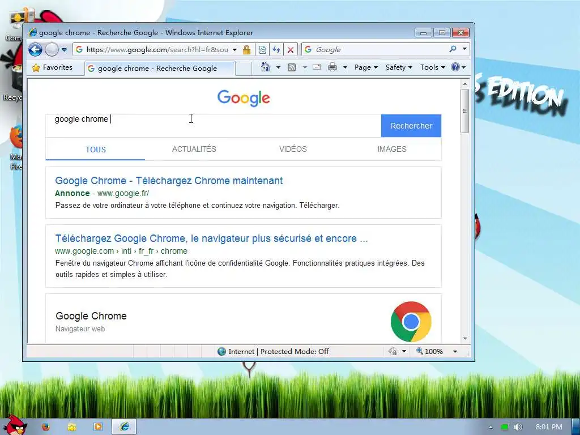This screenshot has height=435, width=580.
Task: Switch to the IMAGES tab
Action: pyautogui.click(x=392, y=149)
